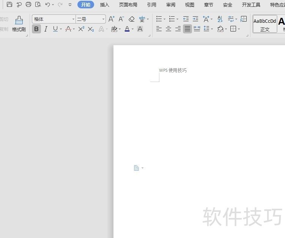Toggle justified alignment button
The width and height of the screenshot is (285, 238).
coord(187,29)
